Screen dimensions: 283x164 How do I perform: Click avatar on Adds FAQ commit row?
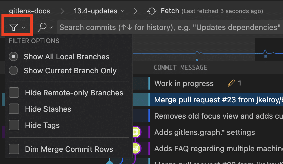tap(135, 149)
